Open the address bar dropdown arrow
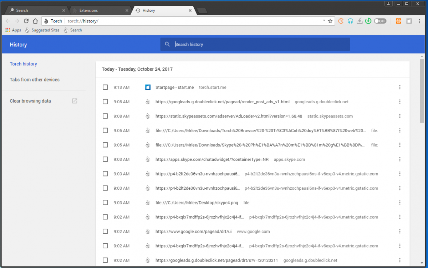Image resolution: width=428 pixels, height=268 pixels. coord(324,21)
